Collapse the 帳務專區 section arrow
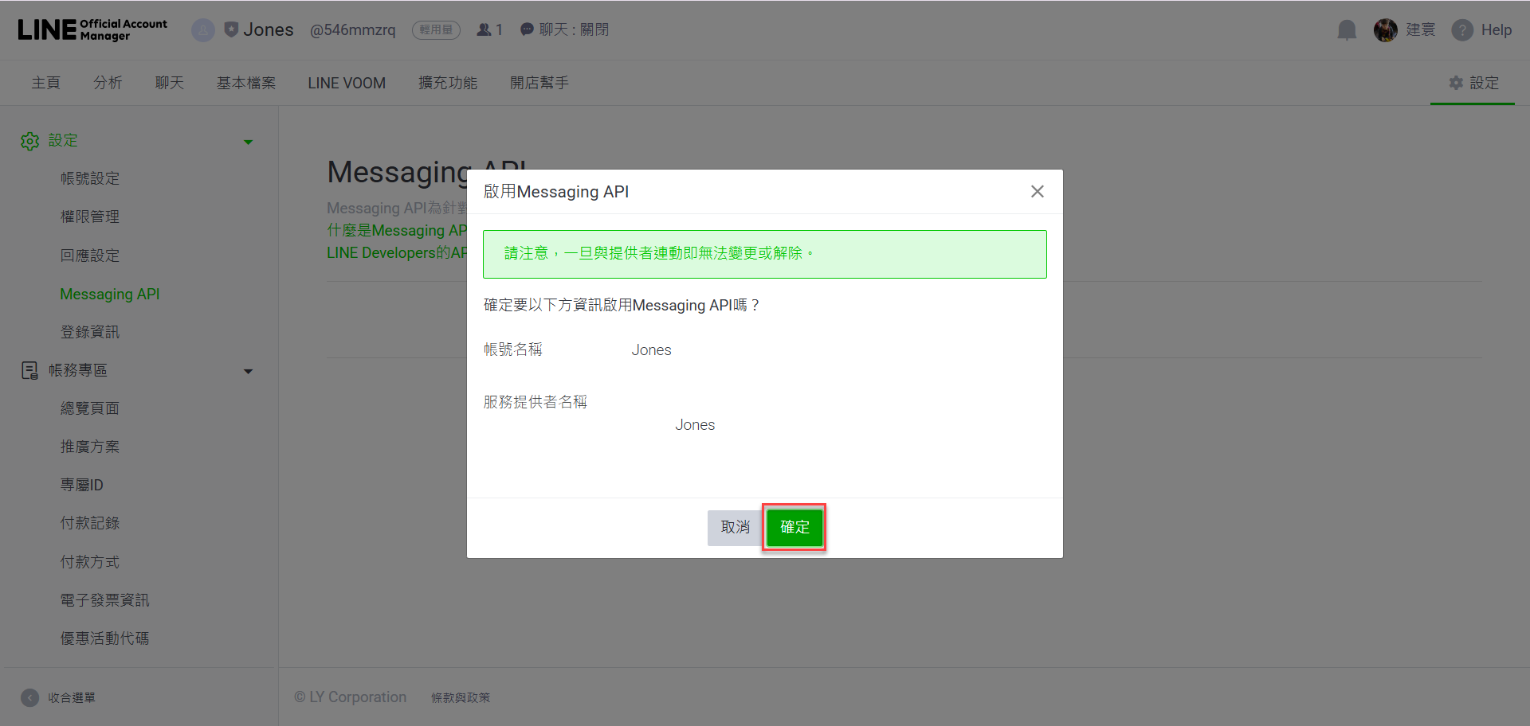This screenshot has width=1530, height=726. tap(248, 371)
